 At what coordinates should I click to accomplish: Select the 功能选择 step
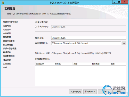(x=7, y=30)
